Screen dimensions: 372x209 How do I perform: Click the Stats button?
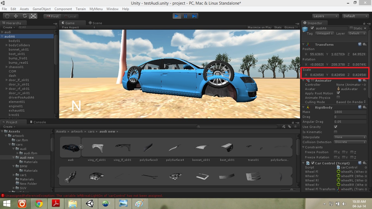pyautogui.click(x=278, y=27)
